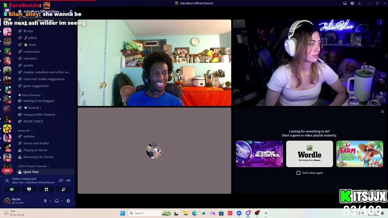Close the activity suggestions panel
388x218 pixels.
coord(382,112)
